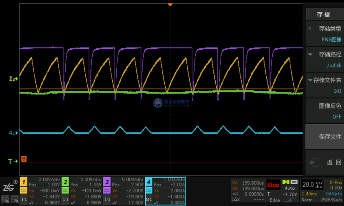344x206 pixels.
Task: Click the orange trigger position marker at top
Action: pos(170,4)
